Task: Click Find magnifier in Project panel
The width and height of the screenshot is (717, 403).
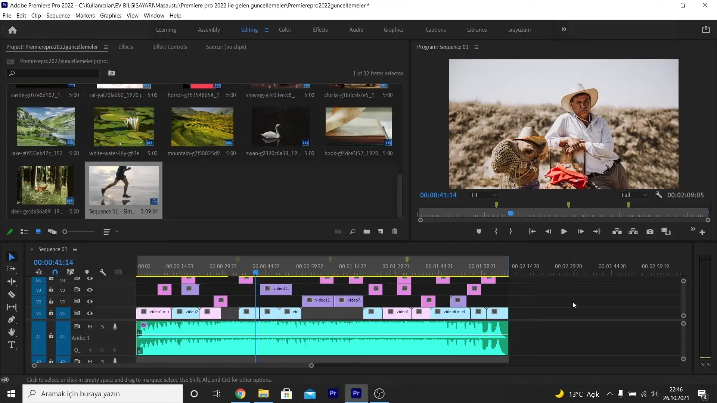Action: [352, 231]
